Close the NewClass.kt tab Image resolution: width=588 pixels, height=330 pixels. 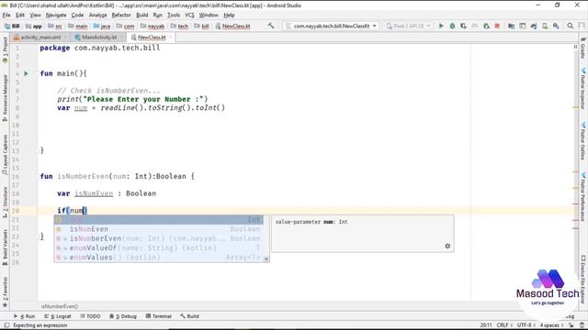(x=170, y=37)
